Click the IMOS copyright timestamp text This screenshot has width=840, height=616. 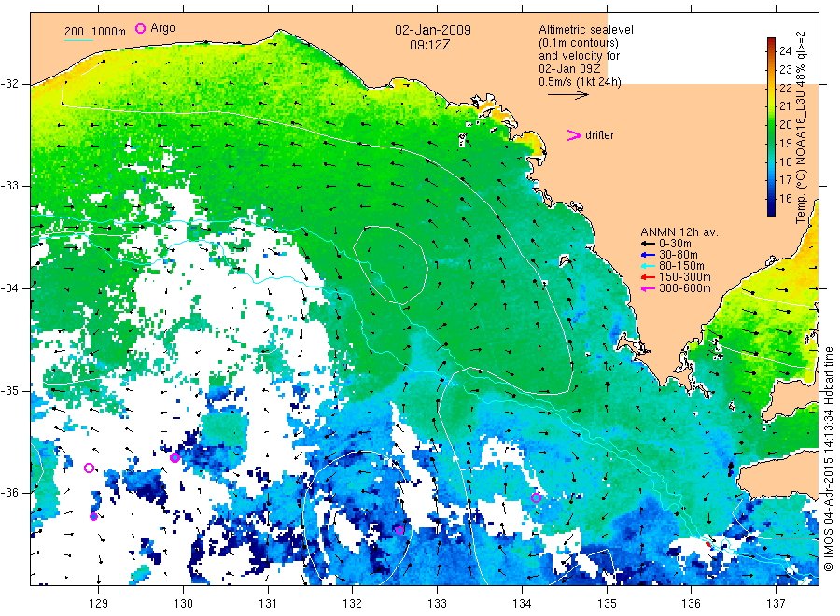click(x=828, y=458)
